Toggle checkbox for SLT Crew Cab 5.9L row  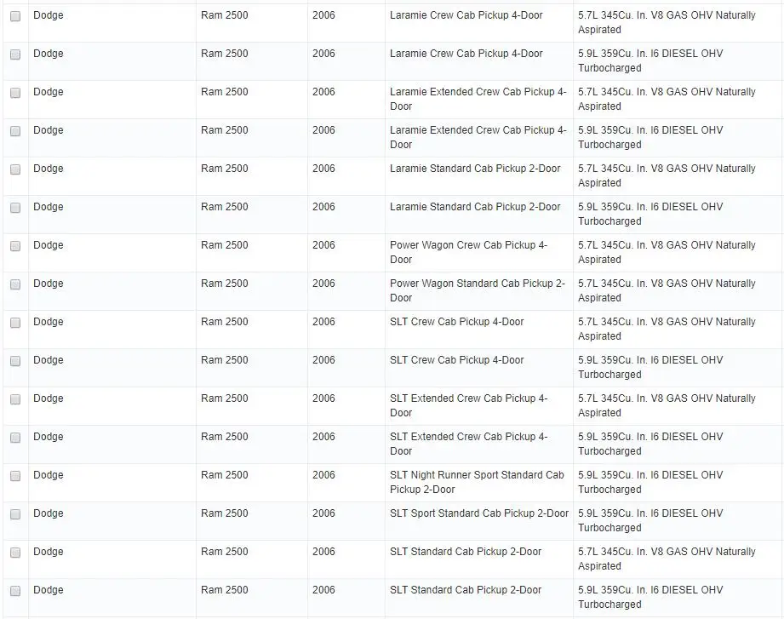(x=15, y=361)
